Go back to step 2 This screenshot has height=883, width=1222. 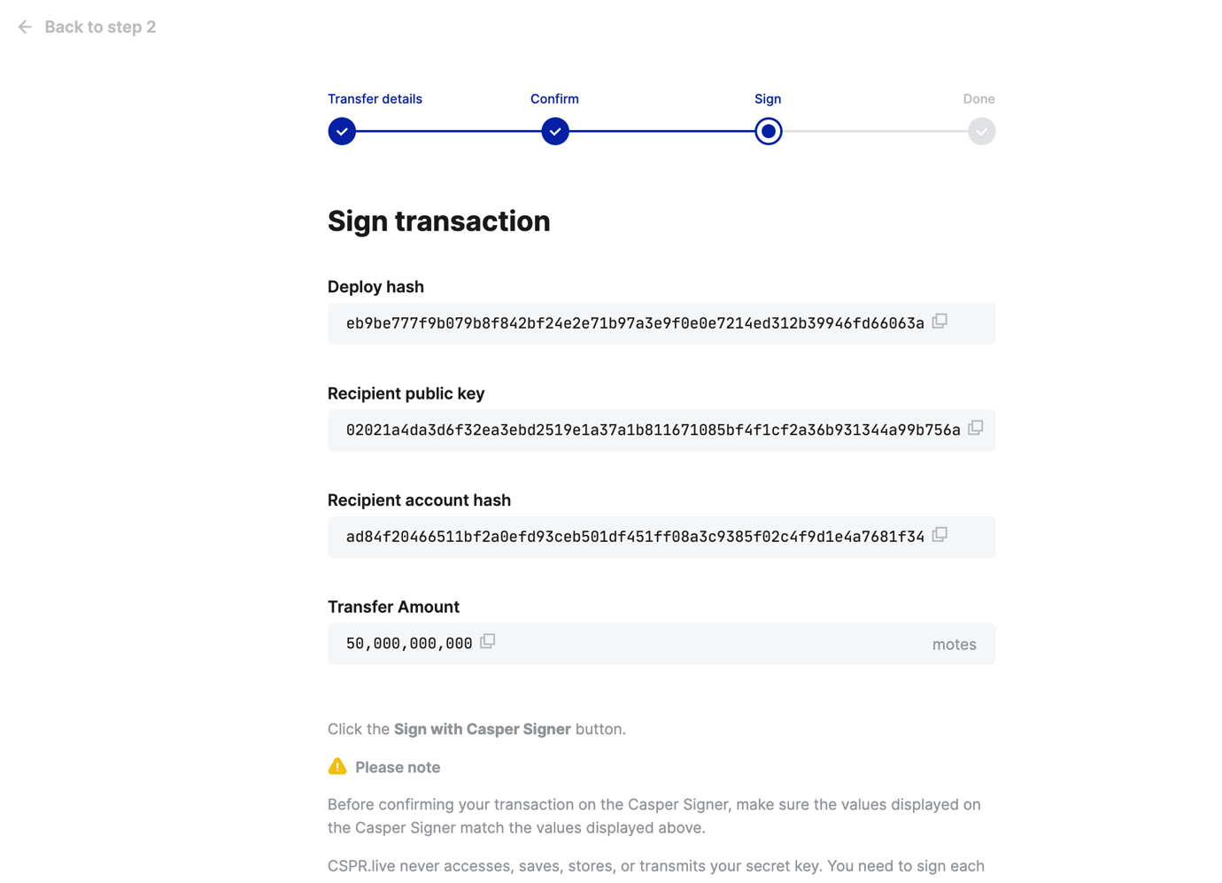100,27
